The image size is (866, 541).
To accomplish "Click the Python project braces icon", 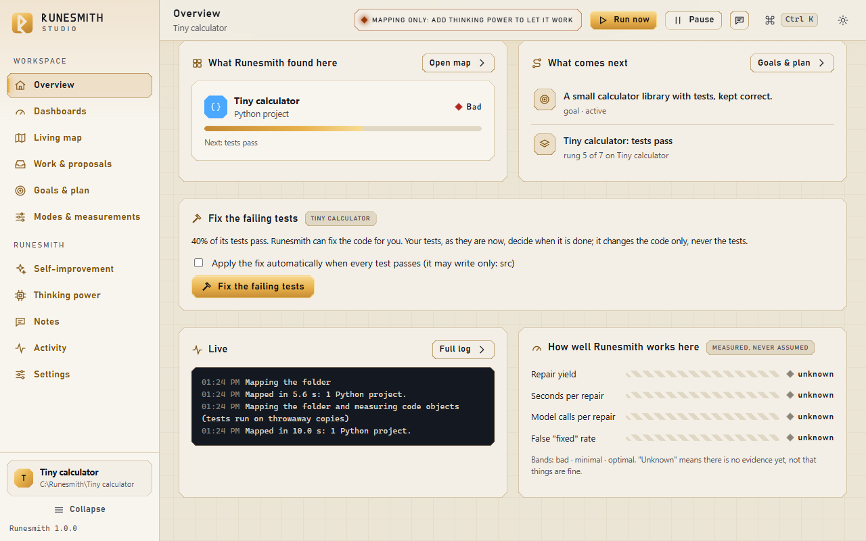I will pyautogui.click(x=216, y=107).
